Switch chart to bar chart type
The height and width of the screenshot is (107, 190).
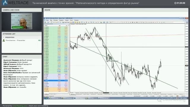(x=84, y=22)
